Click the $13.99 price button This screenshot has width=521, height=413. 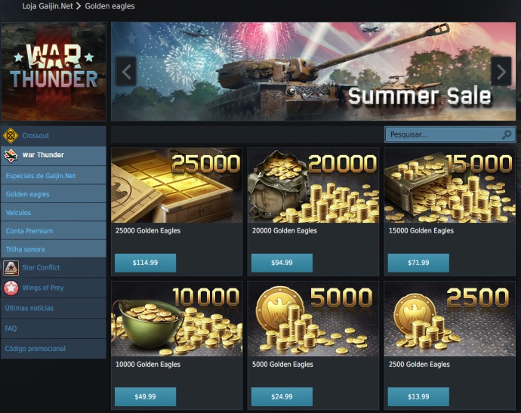click(418, 396)
